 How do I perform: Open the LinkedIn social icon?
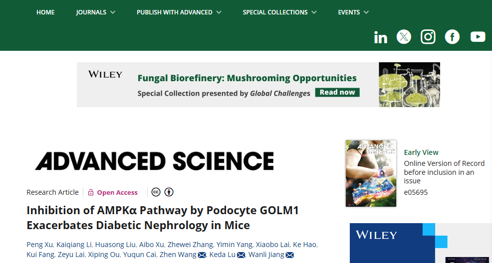380,37
